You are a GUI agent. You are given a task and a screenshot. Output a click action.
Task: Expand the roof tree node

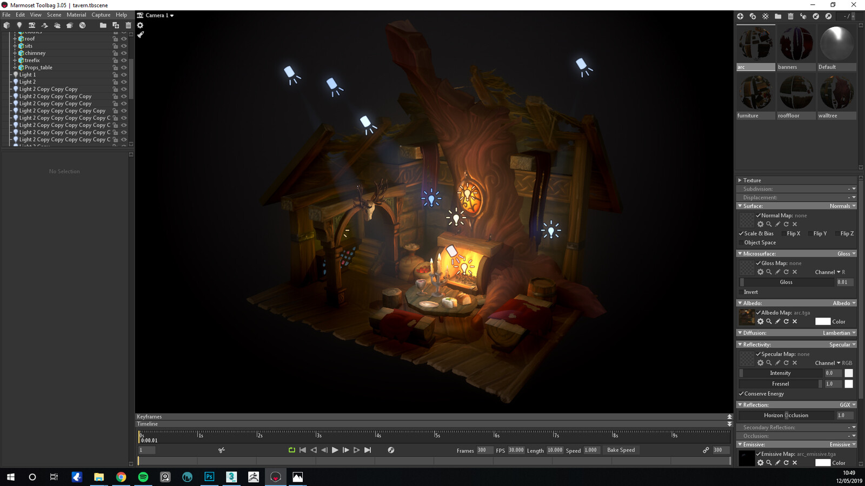pos(15,39)
